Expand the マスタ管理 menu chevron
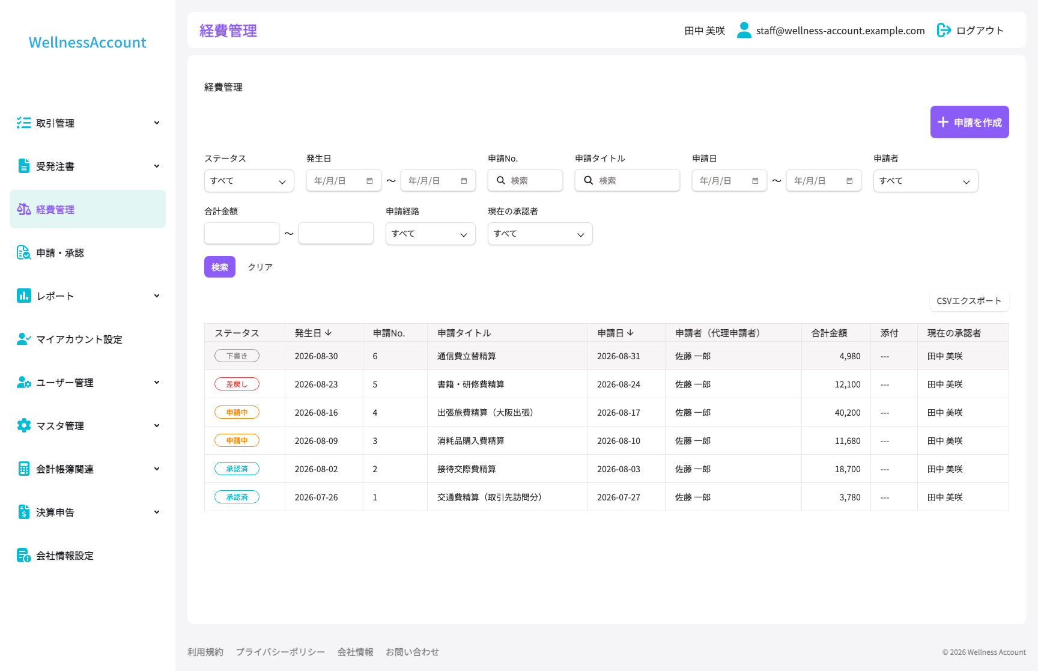Image resolution: width=1038 pixels, height=671 pixels. pos(157,425)
